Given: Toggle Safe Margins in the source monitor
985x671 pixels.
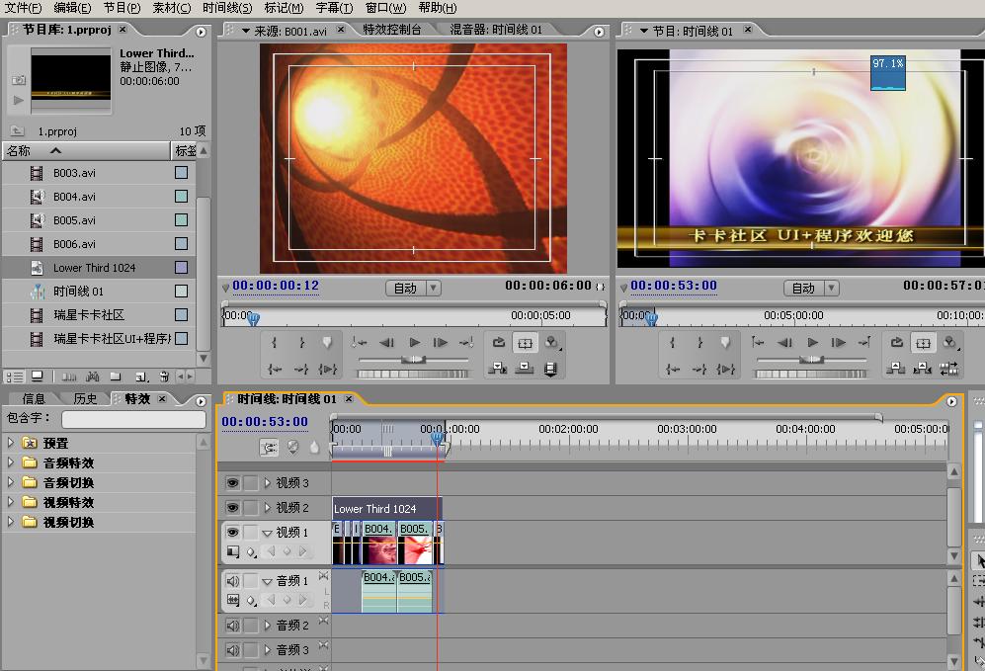Looking at the screenshot, I should (x=525, y=343).
